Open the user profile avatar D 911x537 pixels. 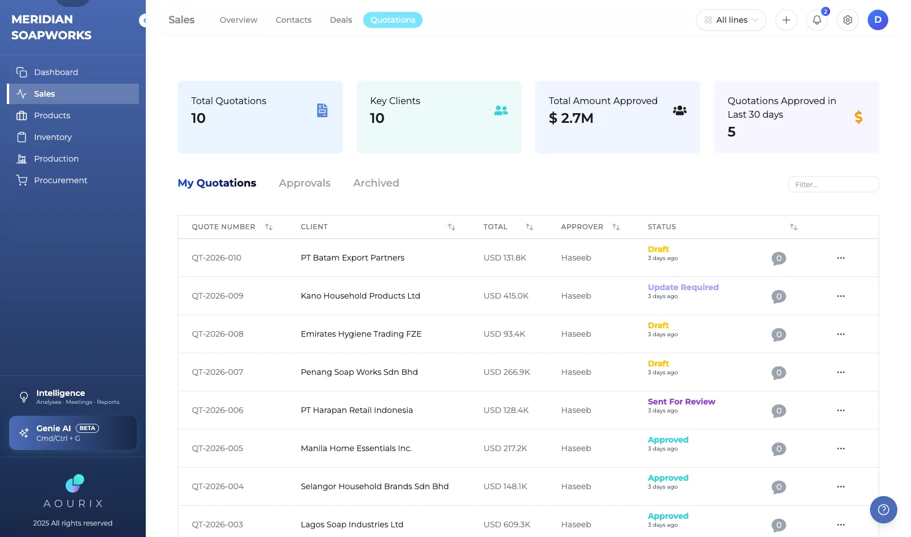pos(878,20)
